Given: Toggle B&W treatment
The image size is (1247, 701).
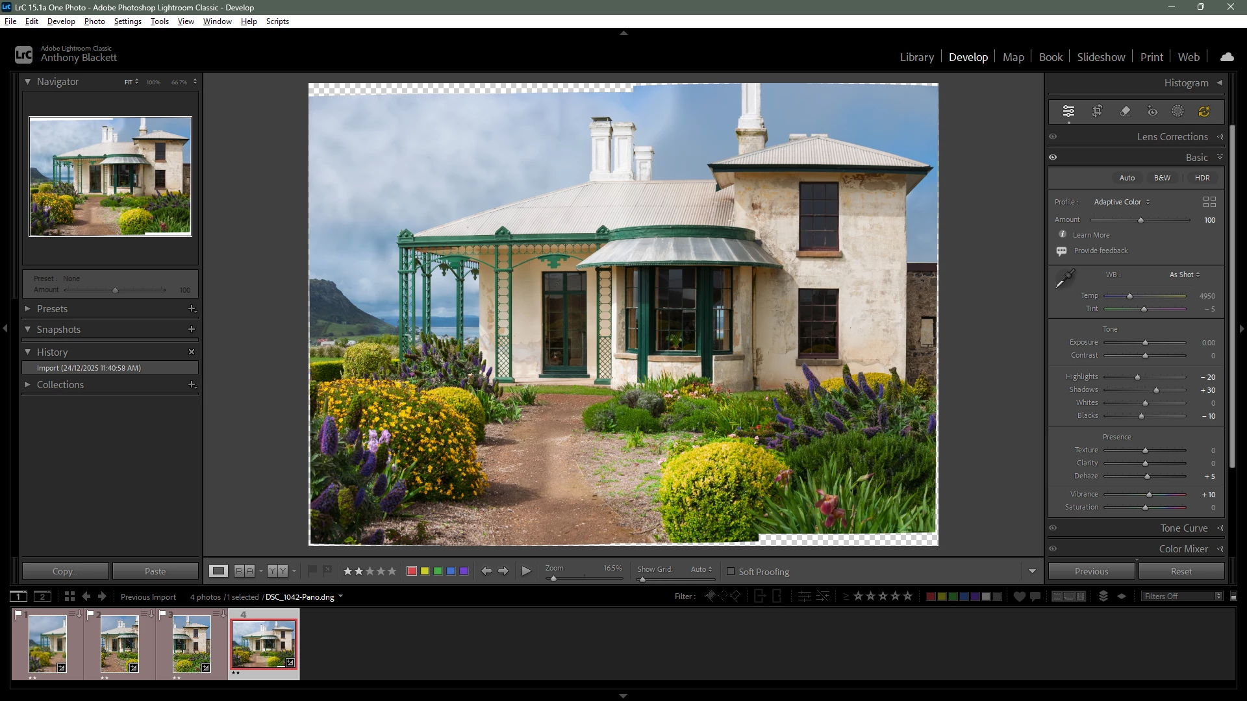Looking at the screenshot, I should coord(1162,178).
